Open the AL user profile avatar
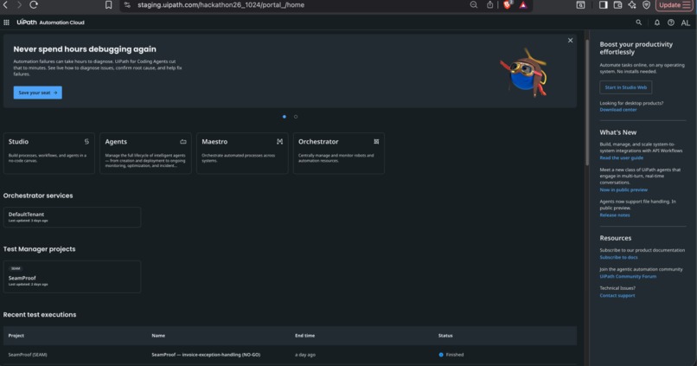This screenshot has width=697, height=366. [x=686, y=22]
